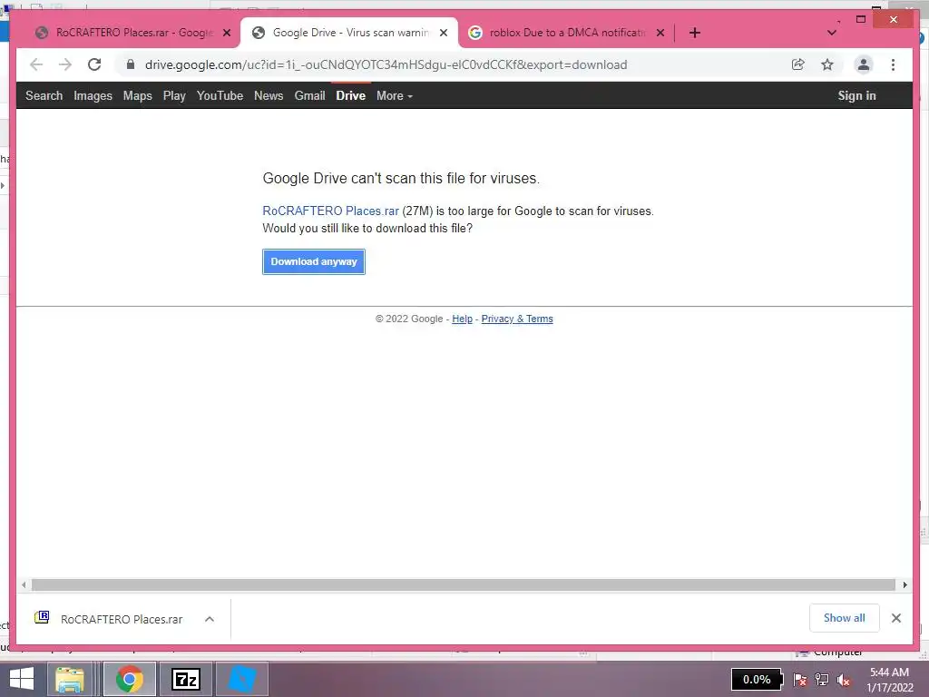Reload the Google Drive page
Screen dimensions: 929x697
click(x=94, y=64)
